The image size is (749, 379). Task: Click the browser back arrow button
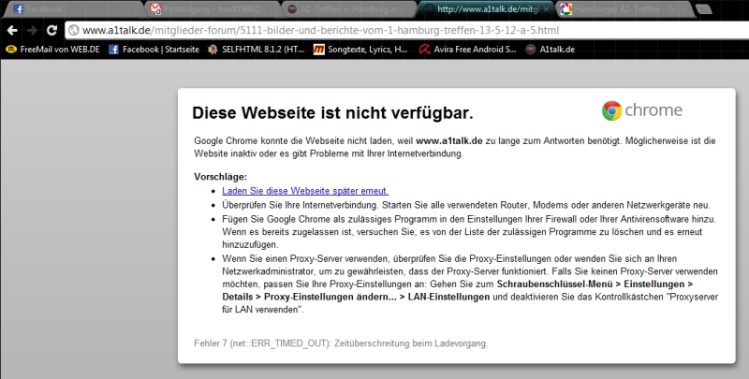[x=11, y=30]
